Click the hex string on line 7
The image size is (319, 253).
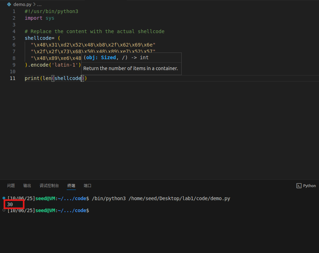(x=93, y=51)
